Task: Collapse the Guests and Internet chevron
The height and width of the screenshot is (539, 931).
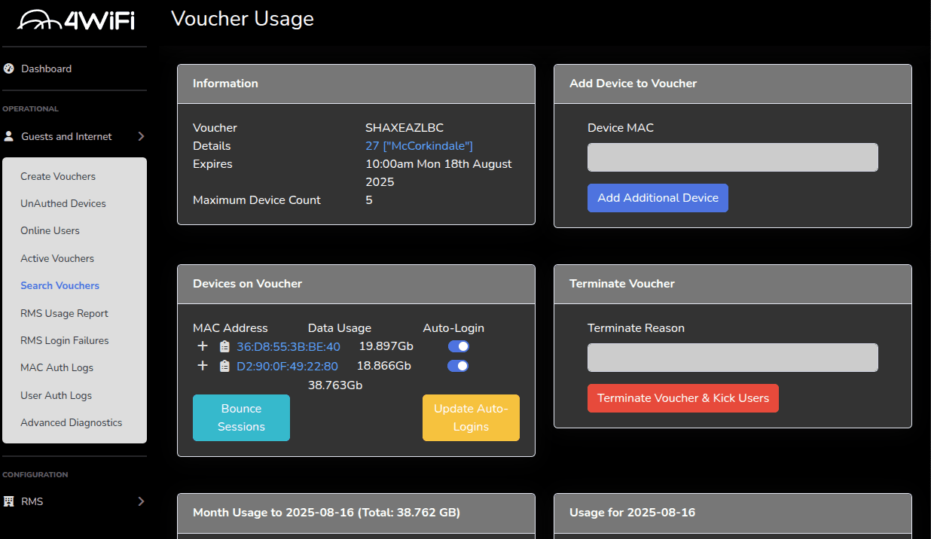Action: pos(141,136)
